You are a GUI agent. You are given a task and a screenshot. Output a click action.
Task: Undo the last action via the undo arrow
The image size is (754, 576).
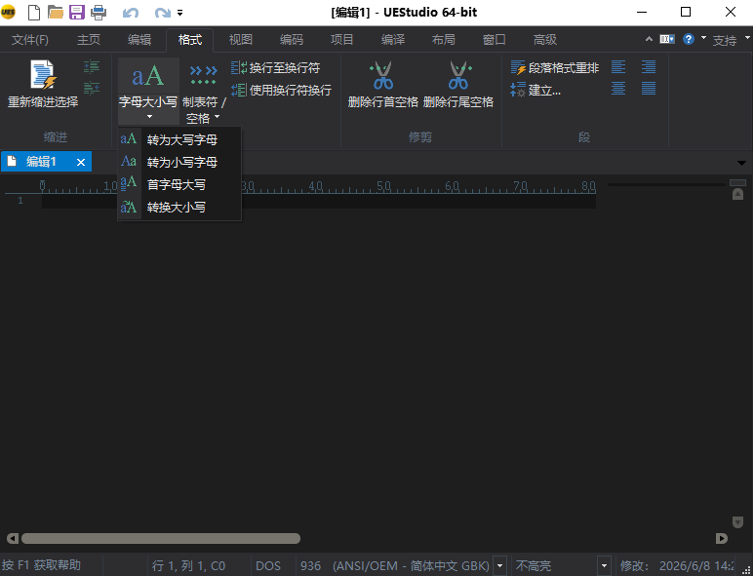point(131,13)
